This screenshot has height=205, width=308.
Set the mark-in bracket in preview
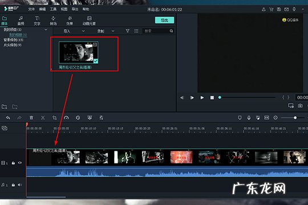(283, 97)
